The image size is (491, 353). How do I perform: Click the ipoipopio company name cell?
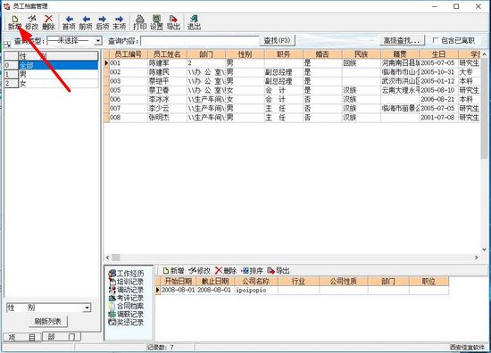[x=255, y=290]
